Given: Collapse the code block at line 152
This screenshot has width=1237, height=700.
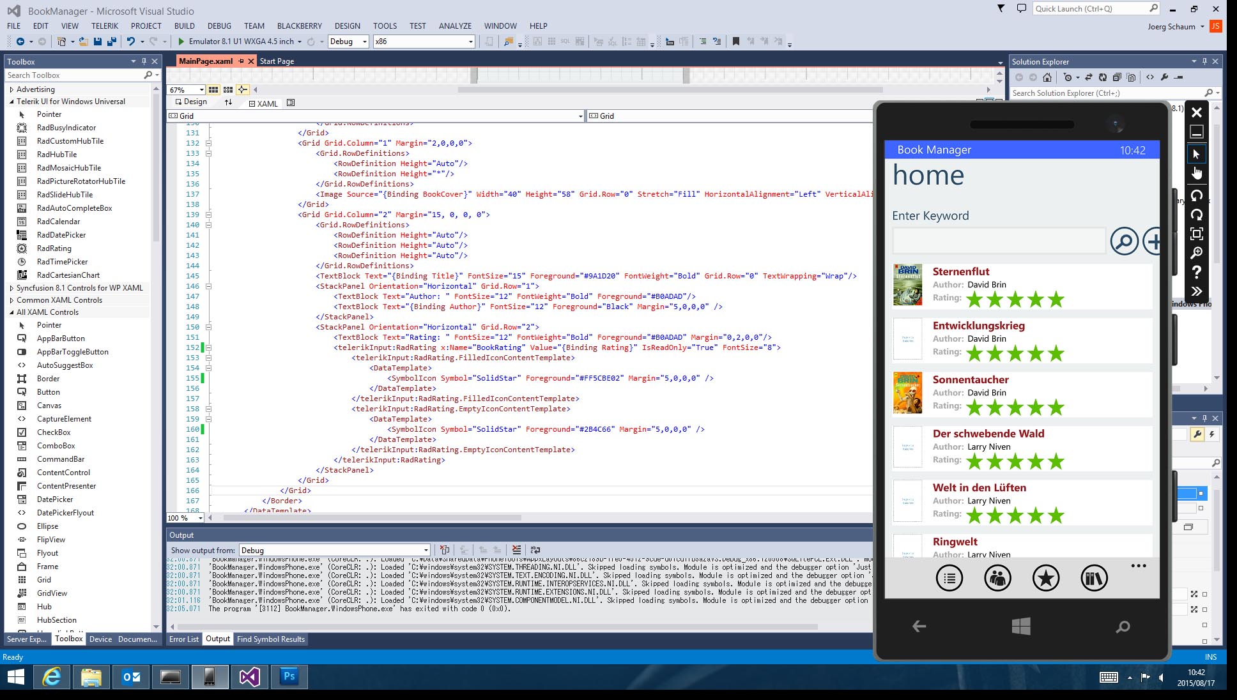Looking at the screenshot, I should 208,347.
